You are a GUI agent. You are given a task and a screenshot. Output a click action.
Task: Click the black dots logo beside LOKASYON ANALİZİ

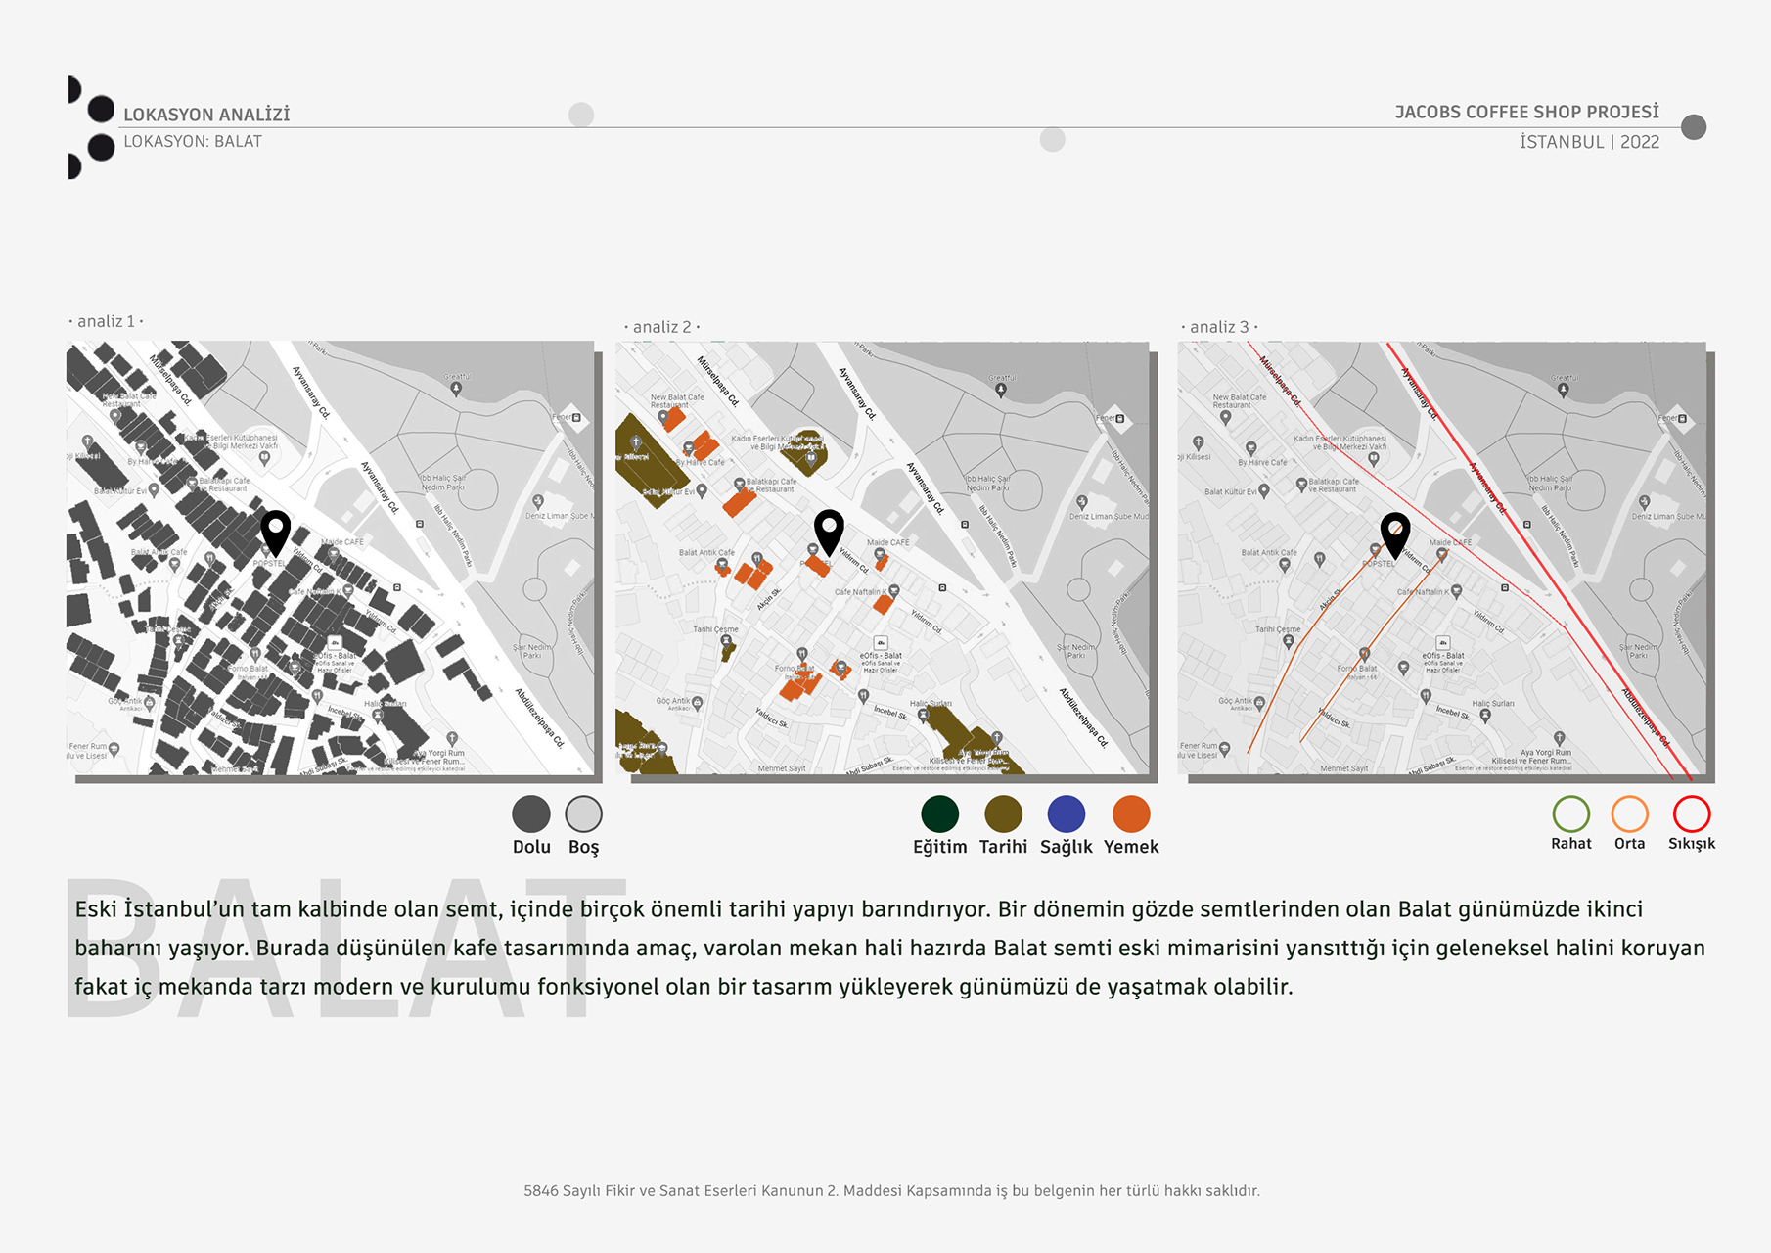tap(91, 127)
